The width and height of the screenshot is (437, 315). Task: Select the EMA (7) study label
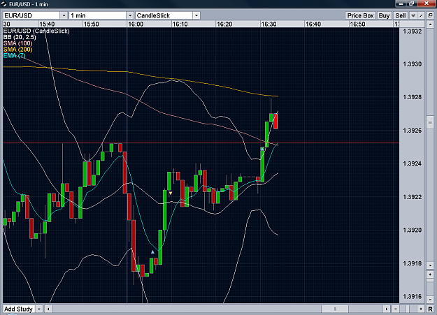pos(14,56)
